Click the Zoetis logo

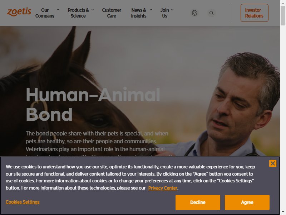(x=19, y=12)
